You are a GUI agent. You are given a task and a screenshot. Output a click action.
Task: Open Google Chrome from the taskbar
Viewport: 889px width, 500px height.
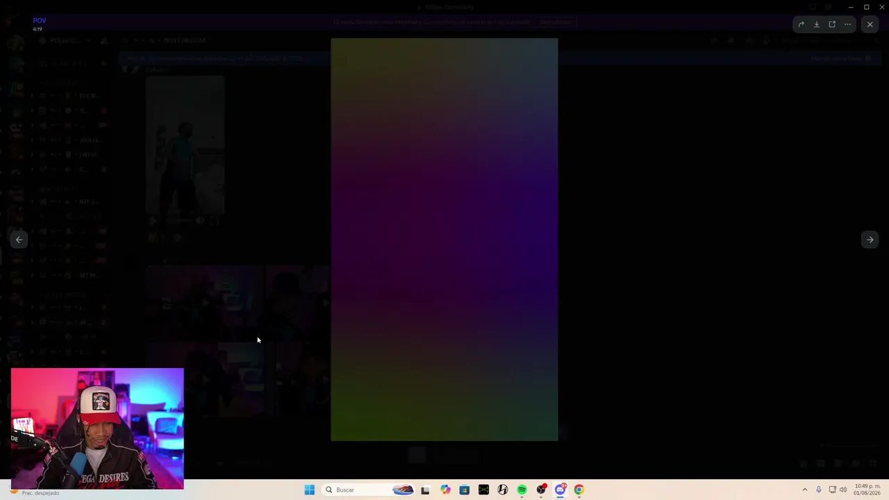[579, 490]
